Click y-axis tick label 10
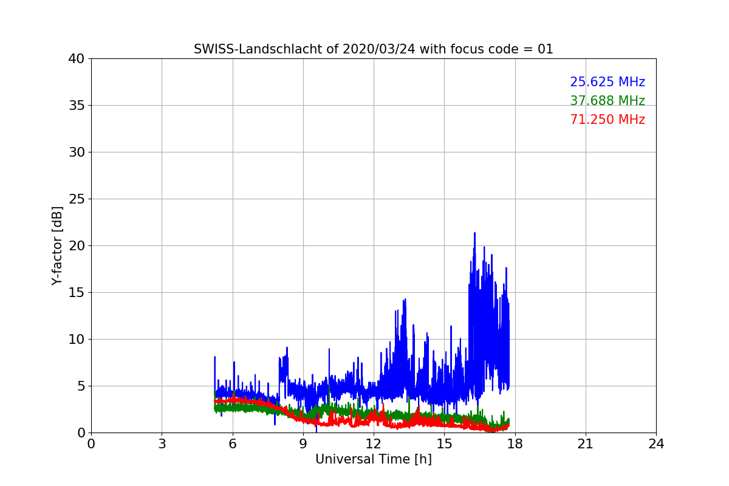The image size is (729, 486). click(x=77, y=340)
